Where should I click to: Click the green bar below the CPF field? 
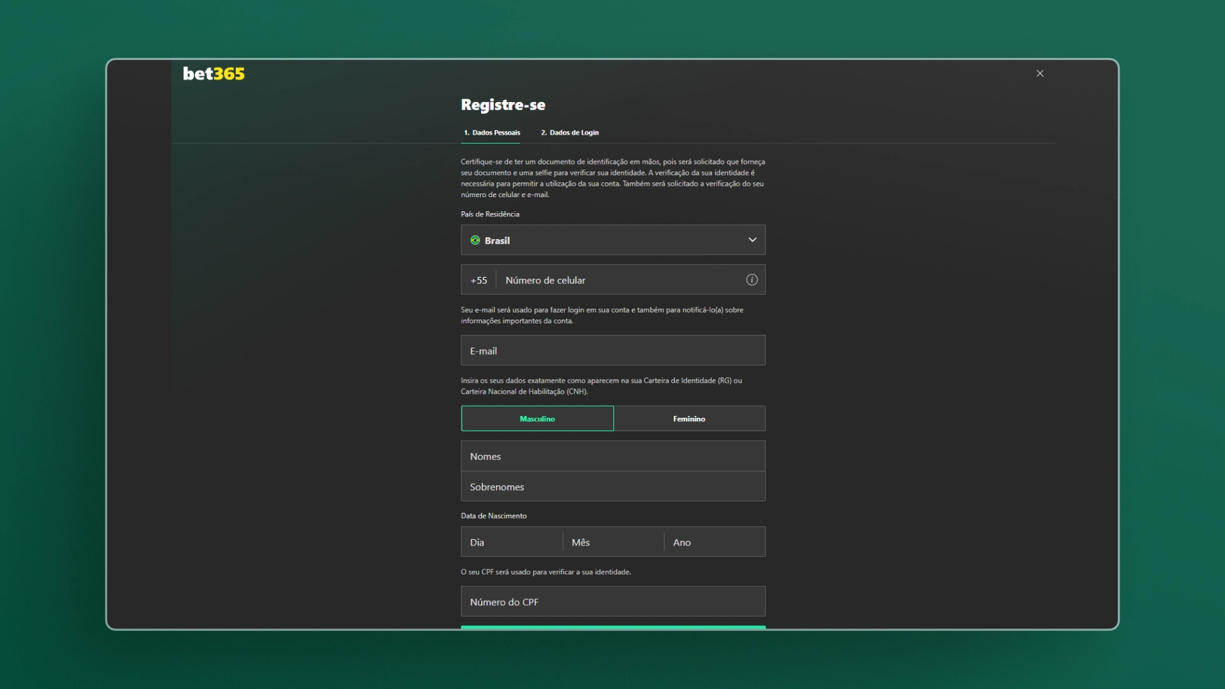click(x=612, y=628)
